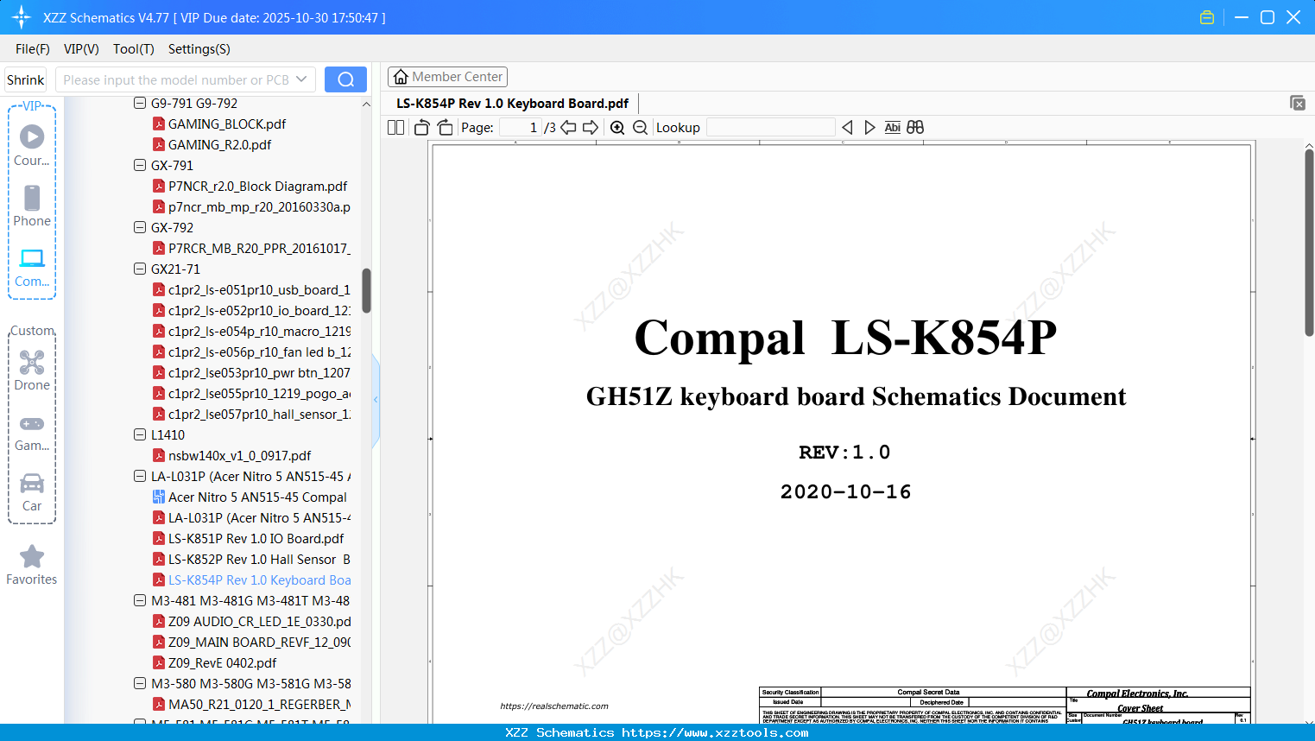This screenshot has height=741, width=1315.
Task: Open the Tool menu
Action: tap(134, 48)
